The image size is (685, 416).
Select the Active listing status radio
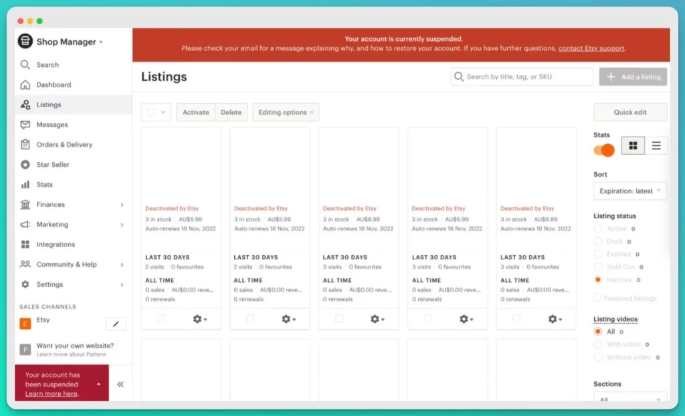(x=598, y=228)
